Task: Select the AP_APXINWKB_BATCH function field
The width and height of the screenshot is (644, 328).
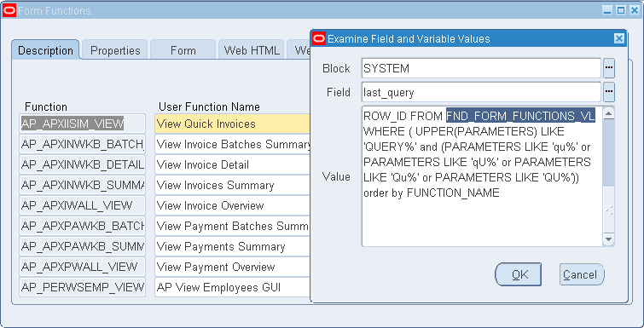Action: click(x=82, y=144)
